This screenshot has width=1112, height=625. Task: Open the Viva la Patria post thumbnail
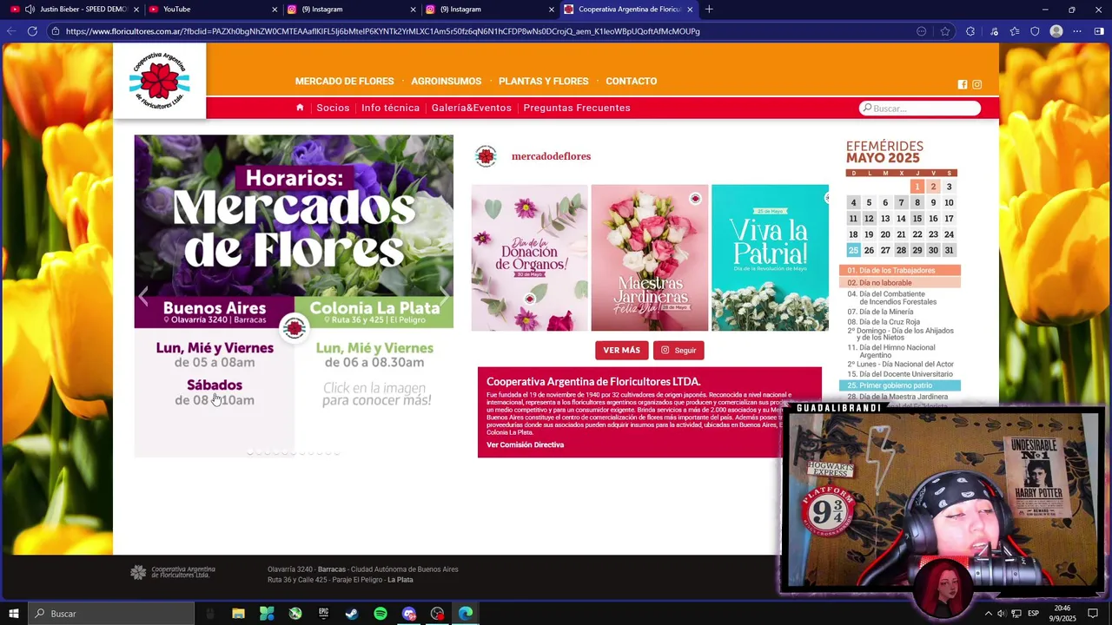[x=770, y=258]
